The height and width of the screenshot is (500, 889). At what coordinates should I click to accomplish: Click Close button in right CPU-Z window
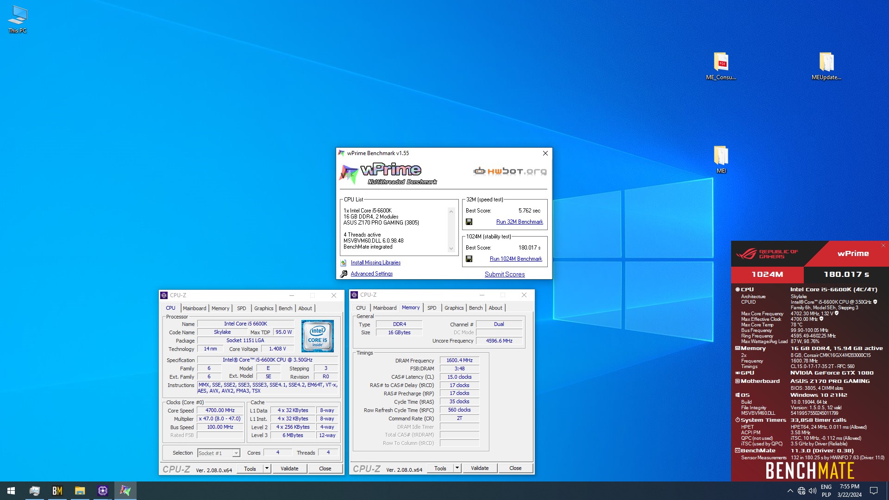(515, 468)
